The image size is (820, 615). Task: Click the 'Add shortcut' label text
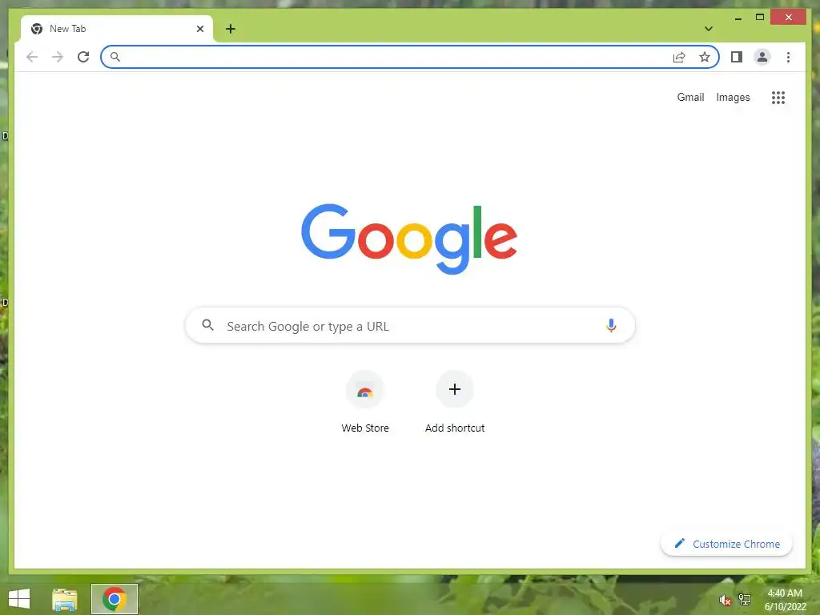[x=455, y=428]
